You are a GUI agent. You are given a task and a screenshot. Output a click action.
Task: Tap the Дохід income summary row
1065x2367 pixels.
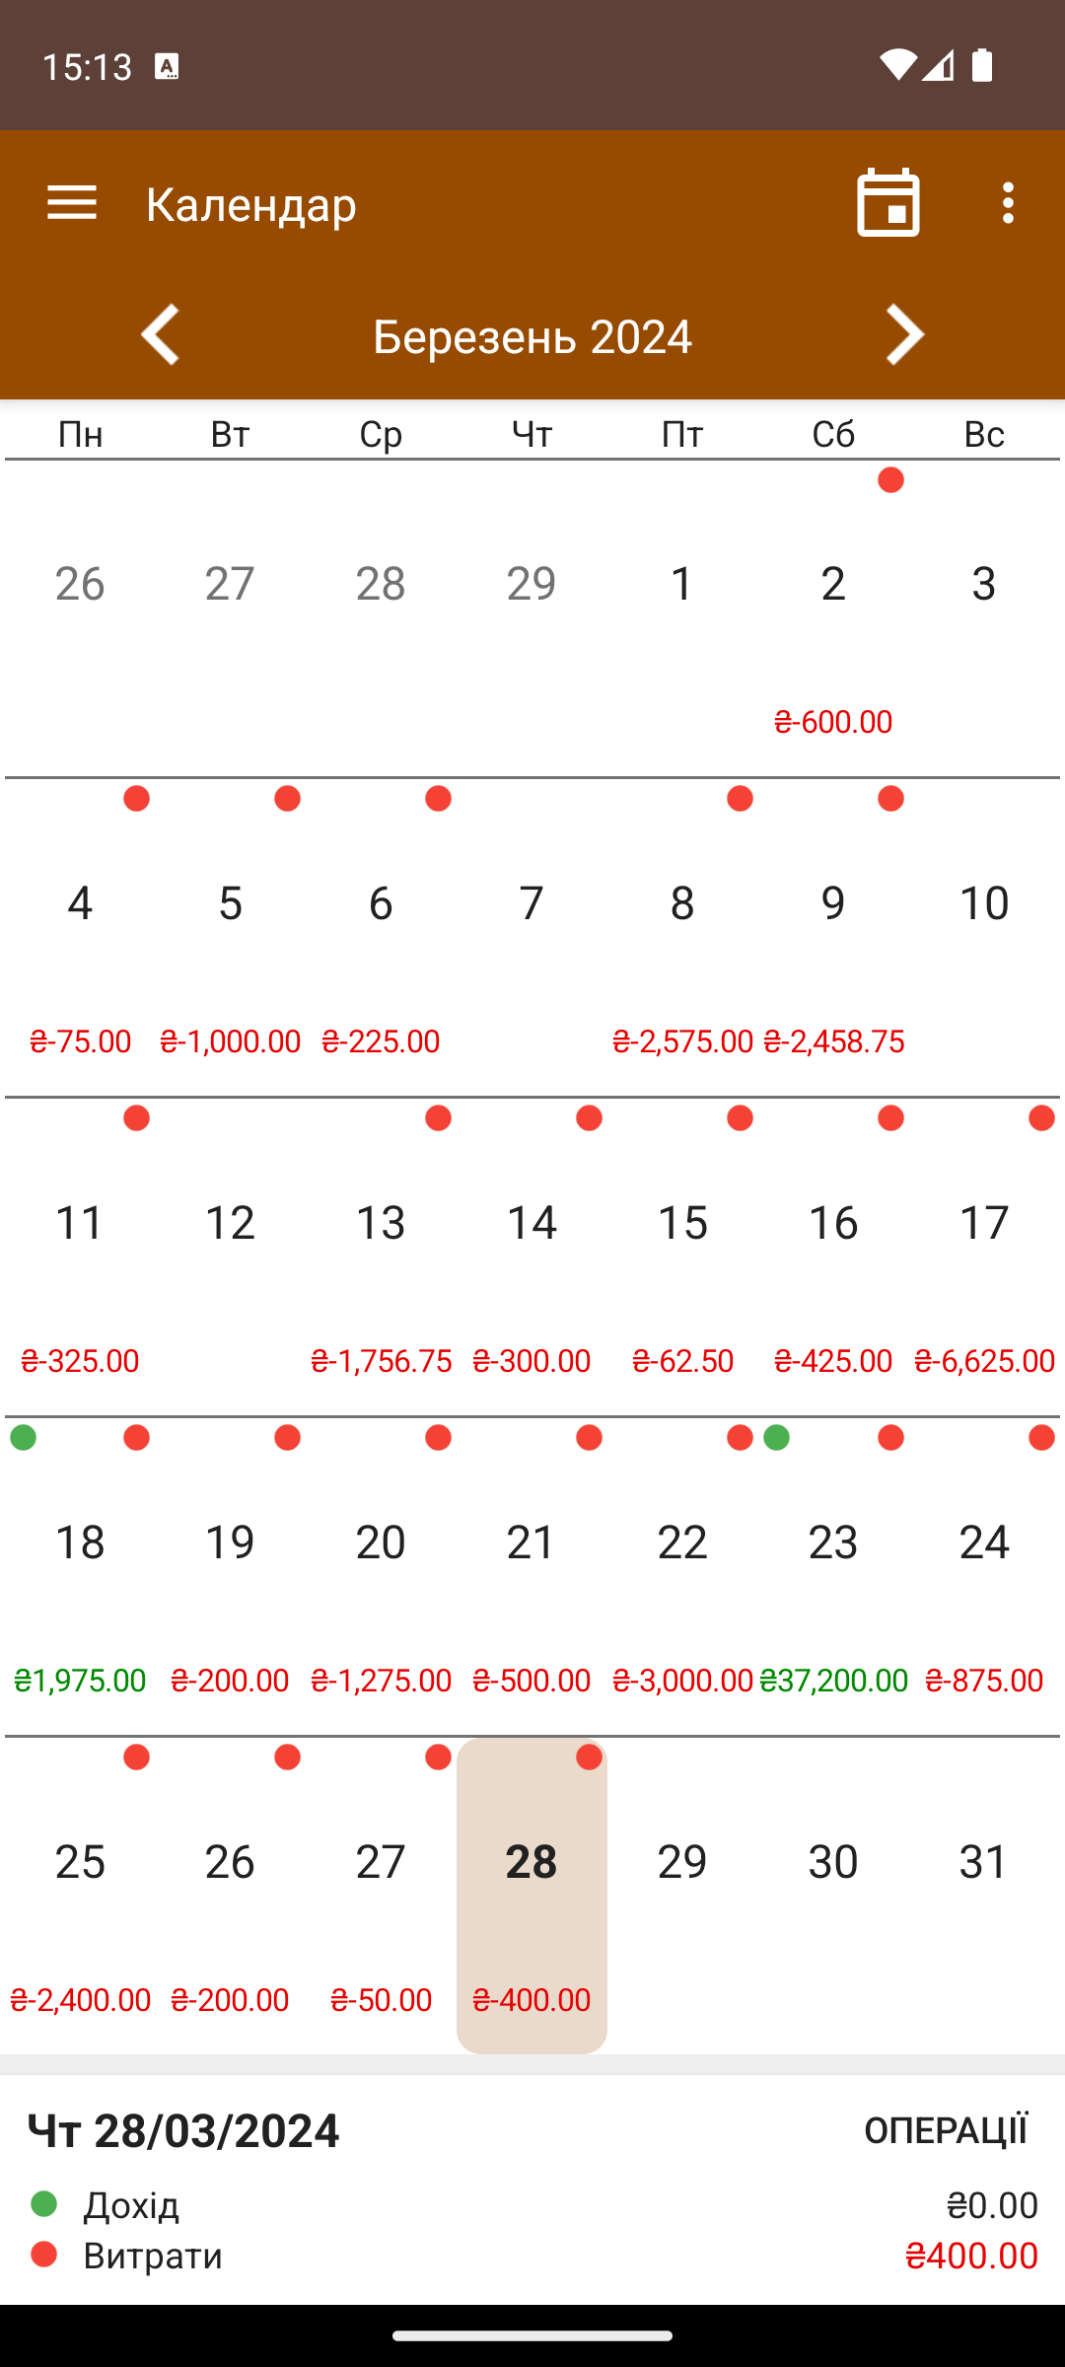point(532,2205)
